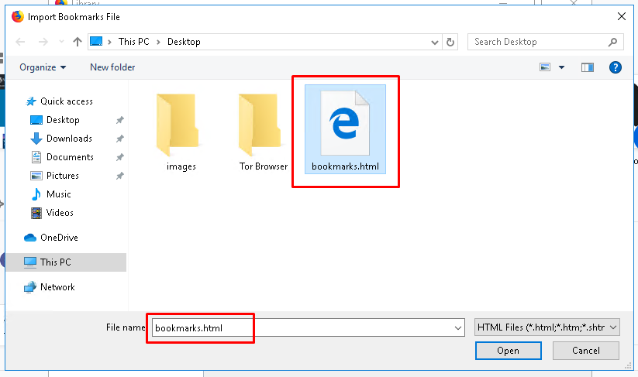Viewport: 638px width, 377px height.
Task: Click the pin icon next to Documents
Action: coord(119,157)
